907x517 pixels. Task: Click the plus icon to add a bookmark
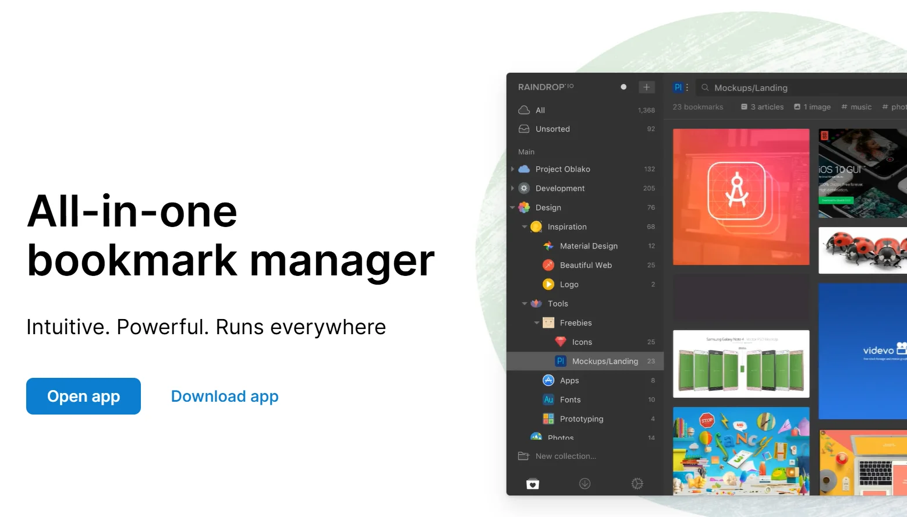646,87
